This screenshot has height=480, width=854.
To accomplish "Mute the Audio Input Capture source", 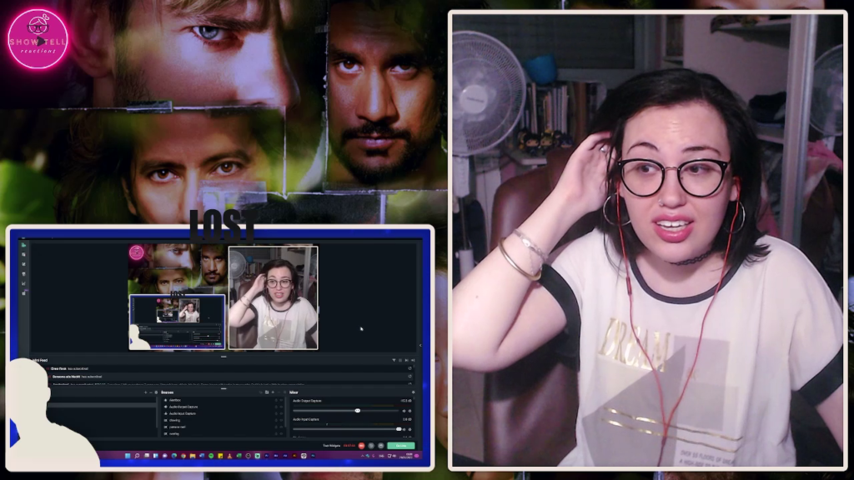I will [403, 428].
